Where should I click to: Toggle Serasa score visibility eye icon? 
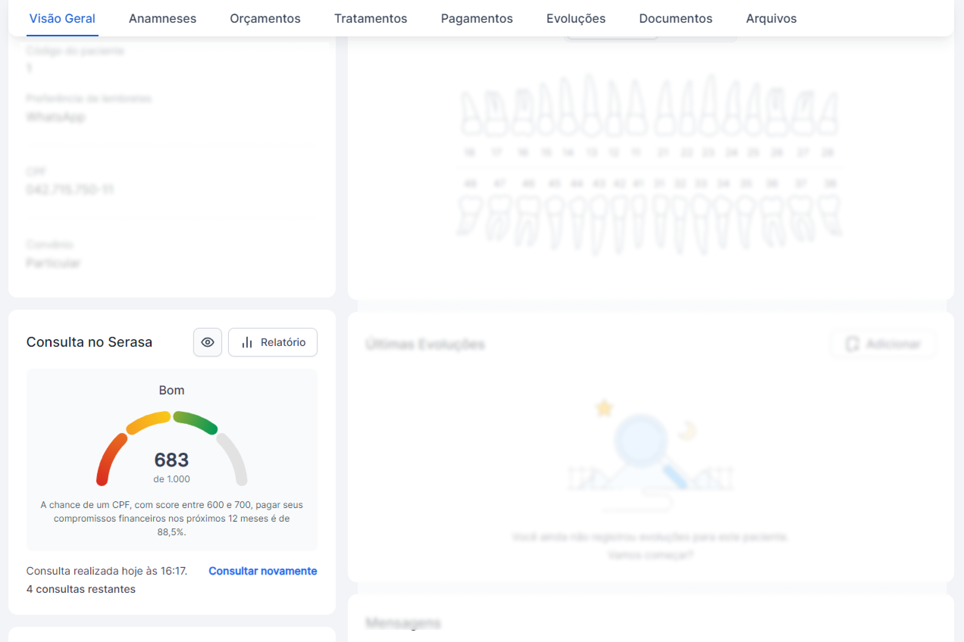(207, 342)
